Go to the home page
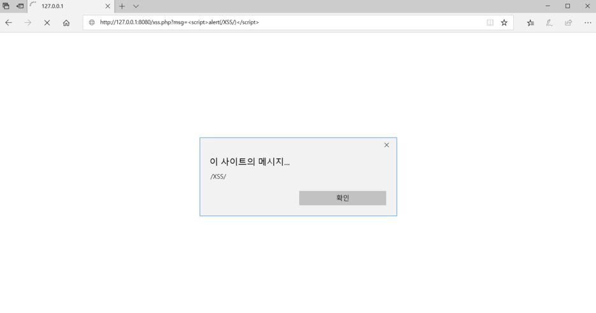The height and width of the screenshot is (313, 596). [x=66, y=23]
